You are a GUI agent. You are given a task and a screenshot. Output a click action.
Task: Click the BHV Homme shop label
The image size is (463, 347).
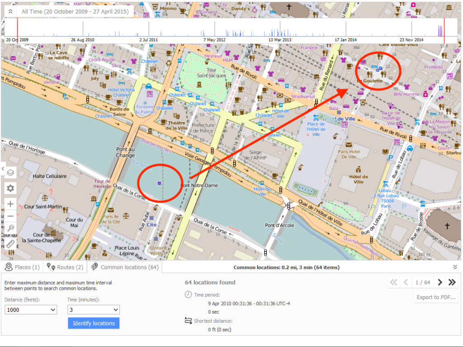406,94
